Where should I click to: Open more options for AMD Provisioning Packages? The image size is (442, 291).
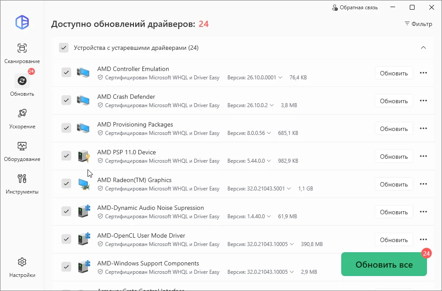(423, 128)
